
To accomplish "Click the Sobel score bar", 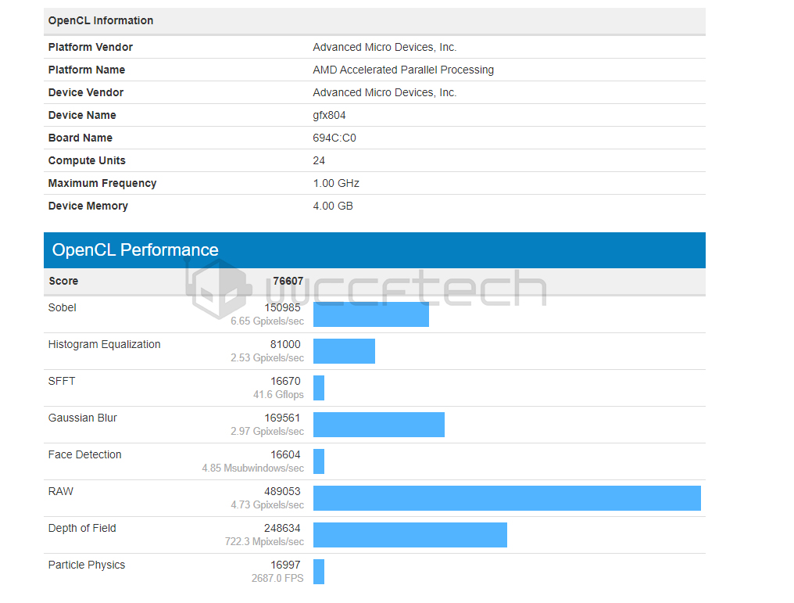I will tap(371, 314).
